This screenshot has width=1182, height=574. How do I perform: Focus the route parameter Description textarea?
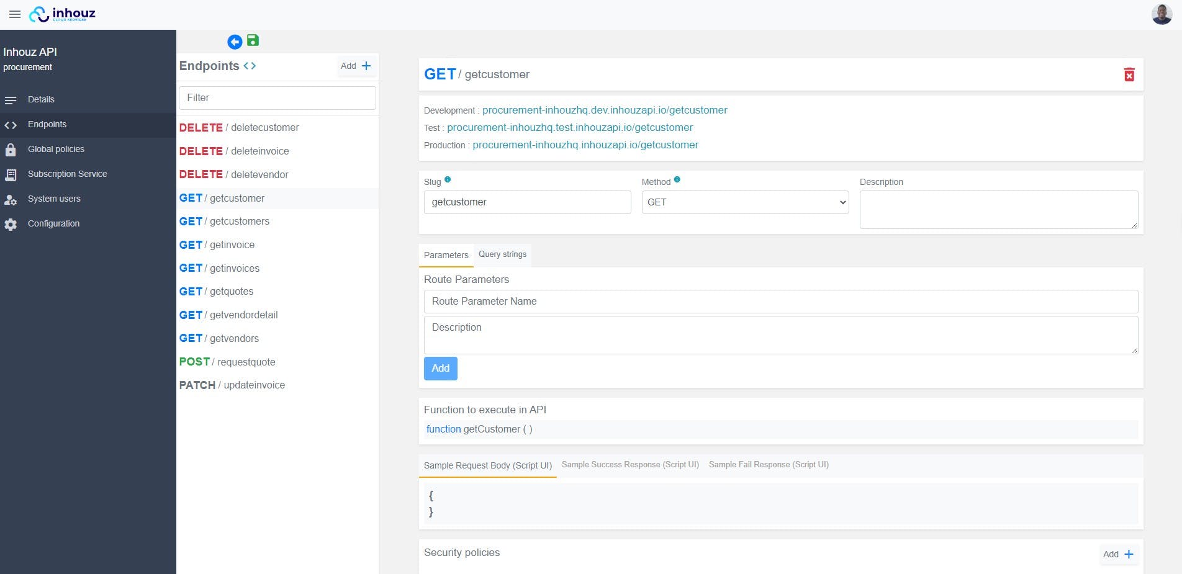tap(781, 335)
